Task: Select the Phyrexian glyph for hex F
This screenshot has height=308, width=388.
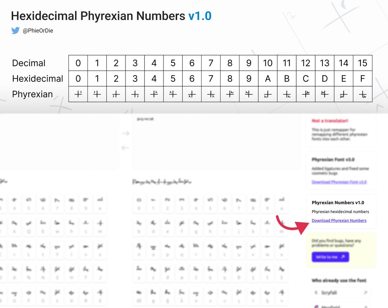Action: pyautogui.click(x=362, y=94)
